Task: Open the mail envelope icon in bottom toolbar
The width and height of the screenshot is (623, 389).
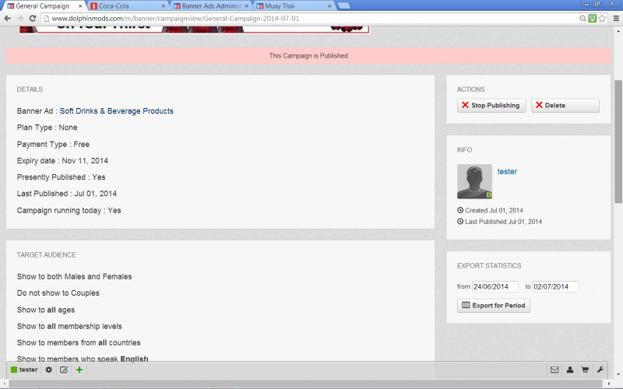Action: click(554, 370)
